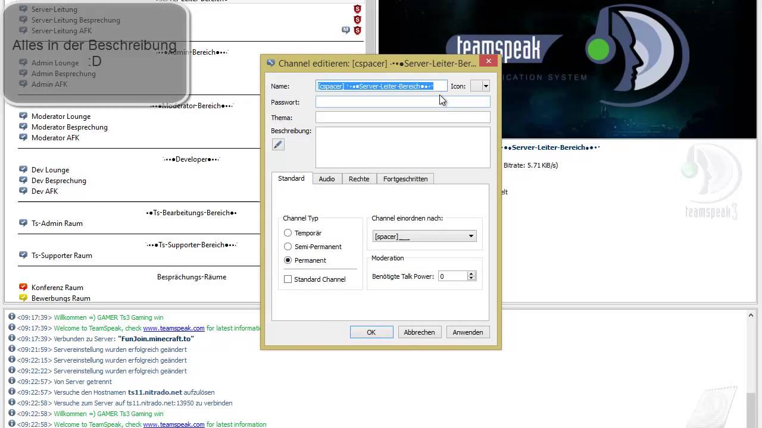Click red S badge on Server-Leitung Besprechung row

(357, 20)
